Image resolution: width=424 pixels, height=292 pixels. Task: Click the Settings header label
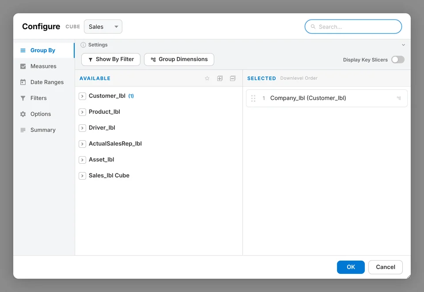tap(98, 45)
